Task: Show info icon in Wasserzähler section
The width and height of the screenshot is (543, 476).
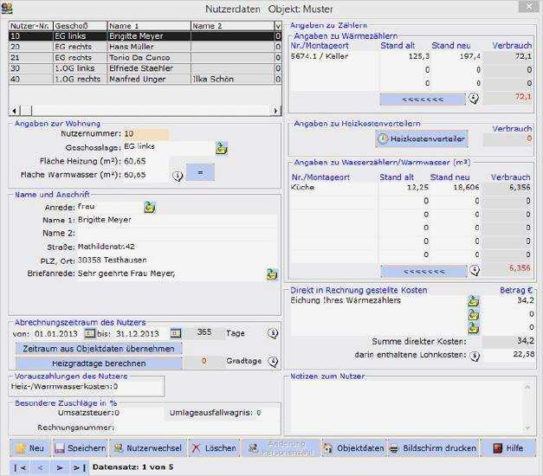Action: [475, 270]
